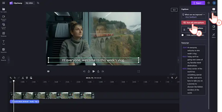Toggle the captions button below the preview
The image size is (222, 112).
(x=48, y=72)
